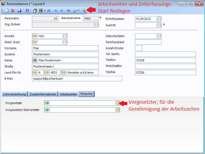Screen dimensions: 205x154
Task: Click into the E-Mail input field
Action: click(x=77, y=79)
